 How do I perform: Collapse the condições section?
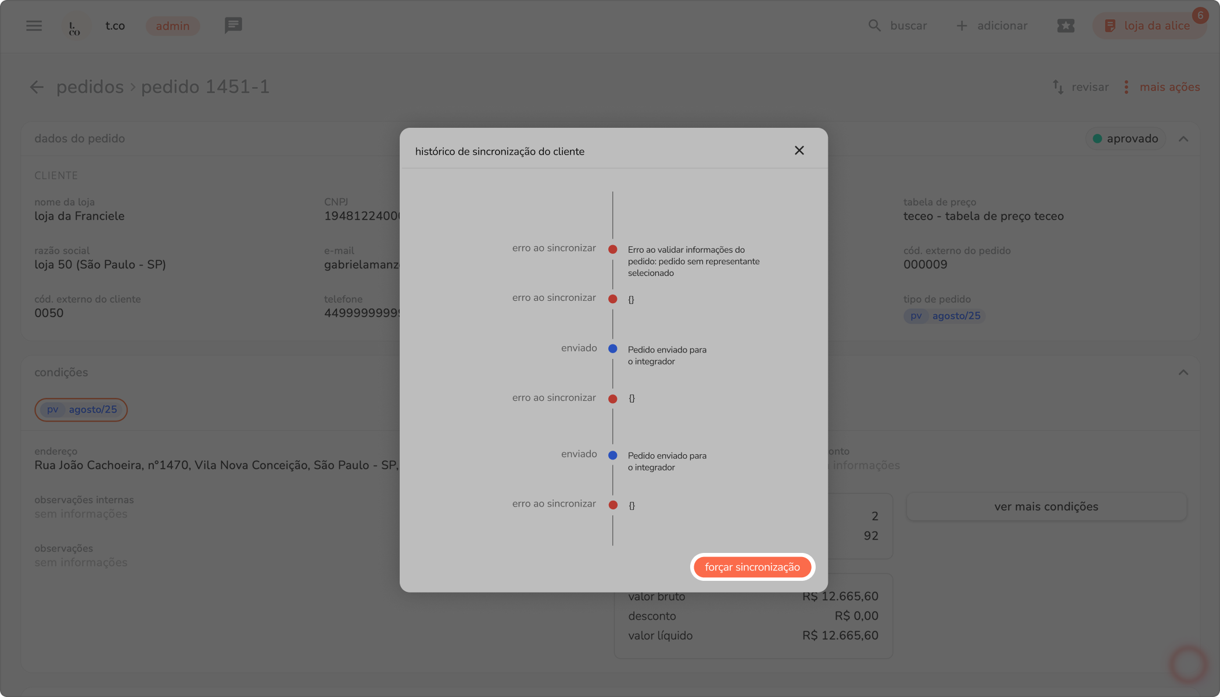1183,372
